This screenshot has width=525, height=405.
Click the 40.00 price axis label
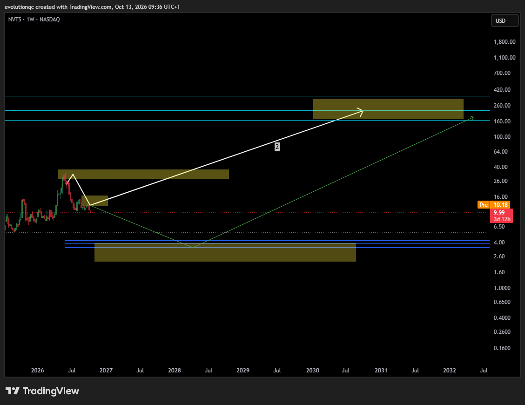501,167
